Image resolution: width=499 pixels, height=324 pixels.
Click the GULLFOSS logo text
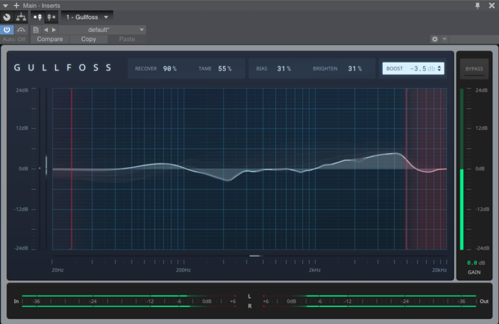pyautogui.click(x=63, y=68)
